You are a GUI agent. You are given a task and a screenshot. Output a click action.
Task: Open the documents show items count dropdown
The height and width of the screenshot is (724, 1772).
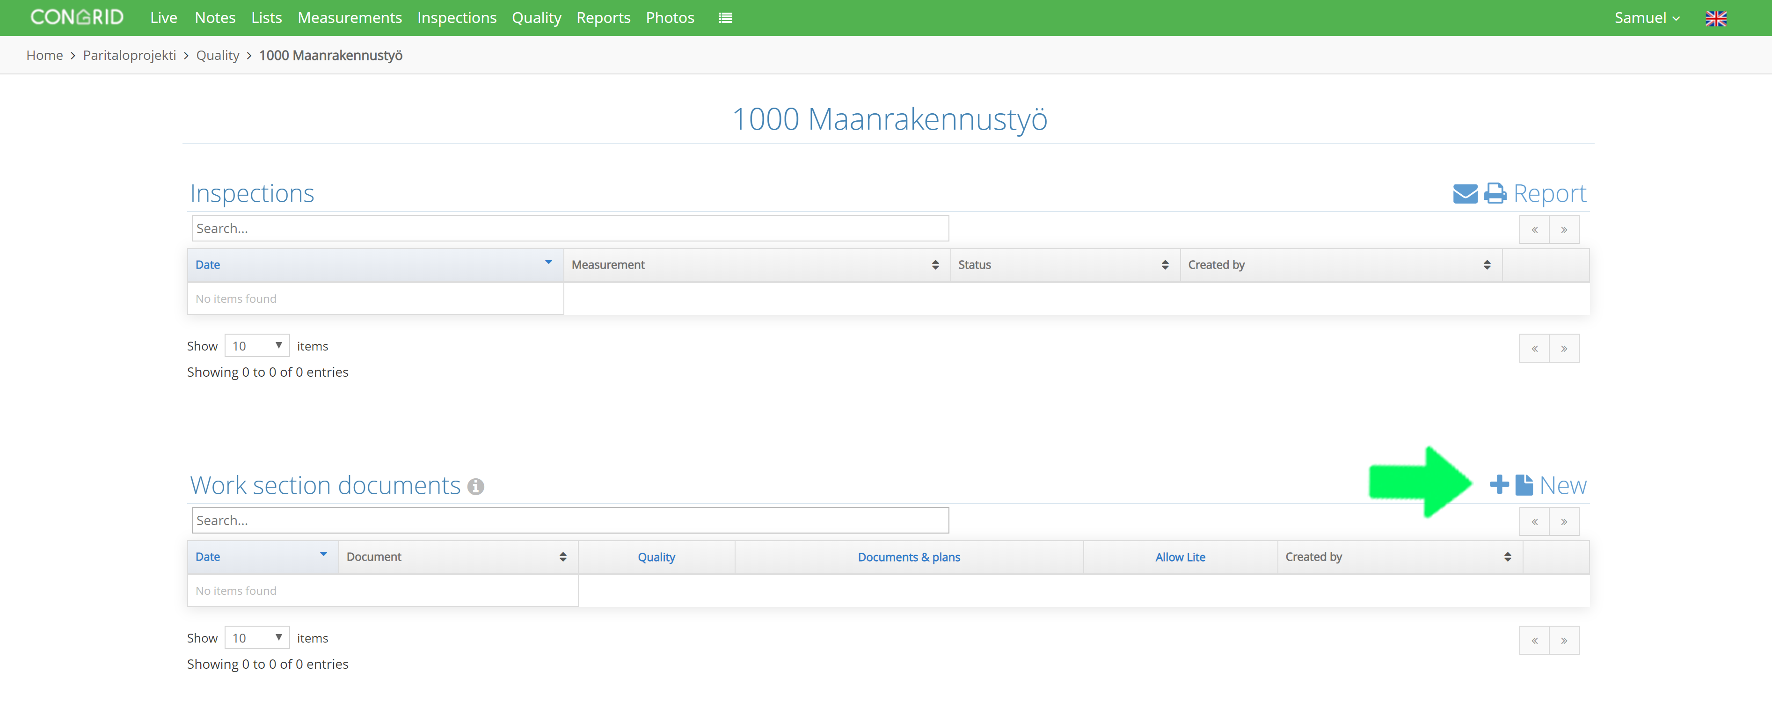tap(256, 638)
